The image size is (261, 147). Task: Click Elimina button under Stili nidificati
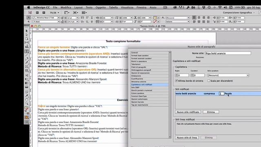pos(211,112)
